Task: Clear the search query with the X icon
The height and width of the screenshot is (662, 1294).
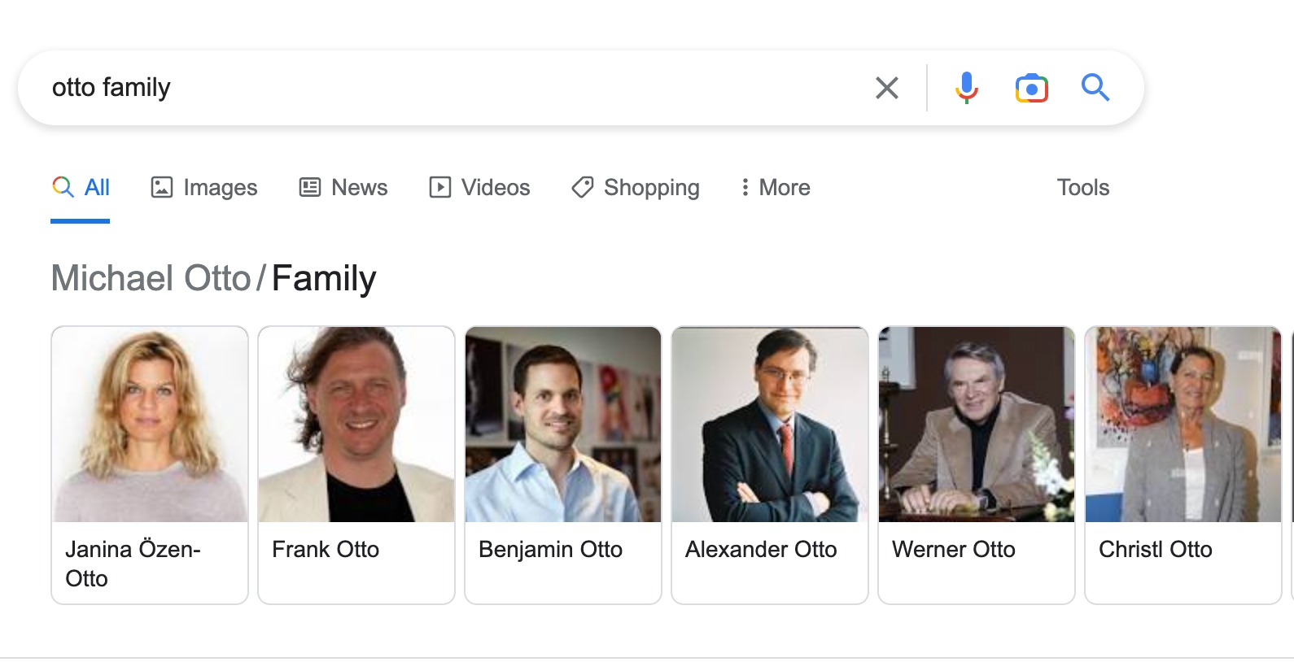Action: (x=886, y=87)
